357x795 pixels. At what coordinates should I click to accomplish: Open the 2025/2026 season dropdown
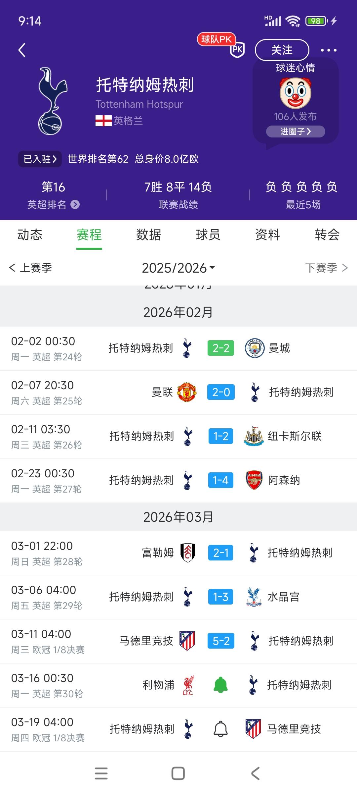click(x=178, y=268)
